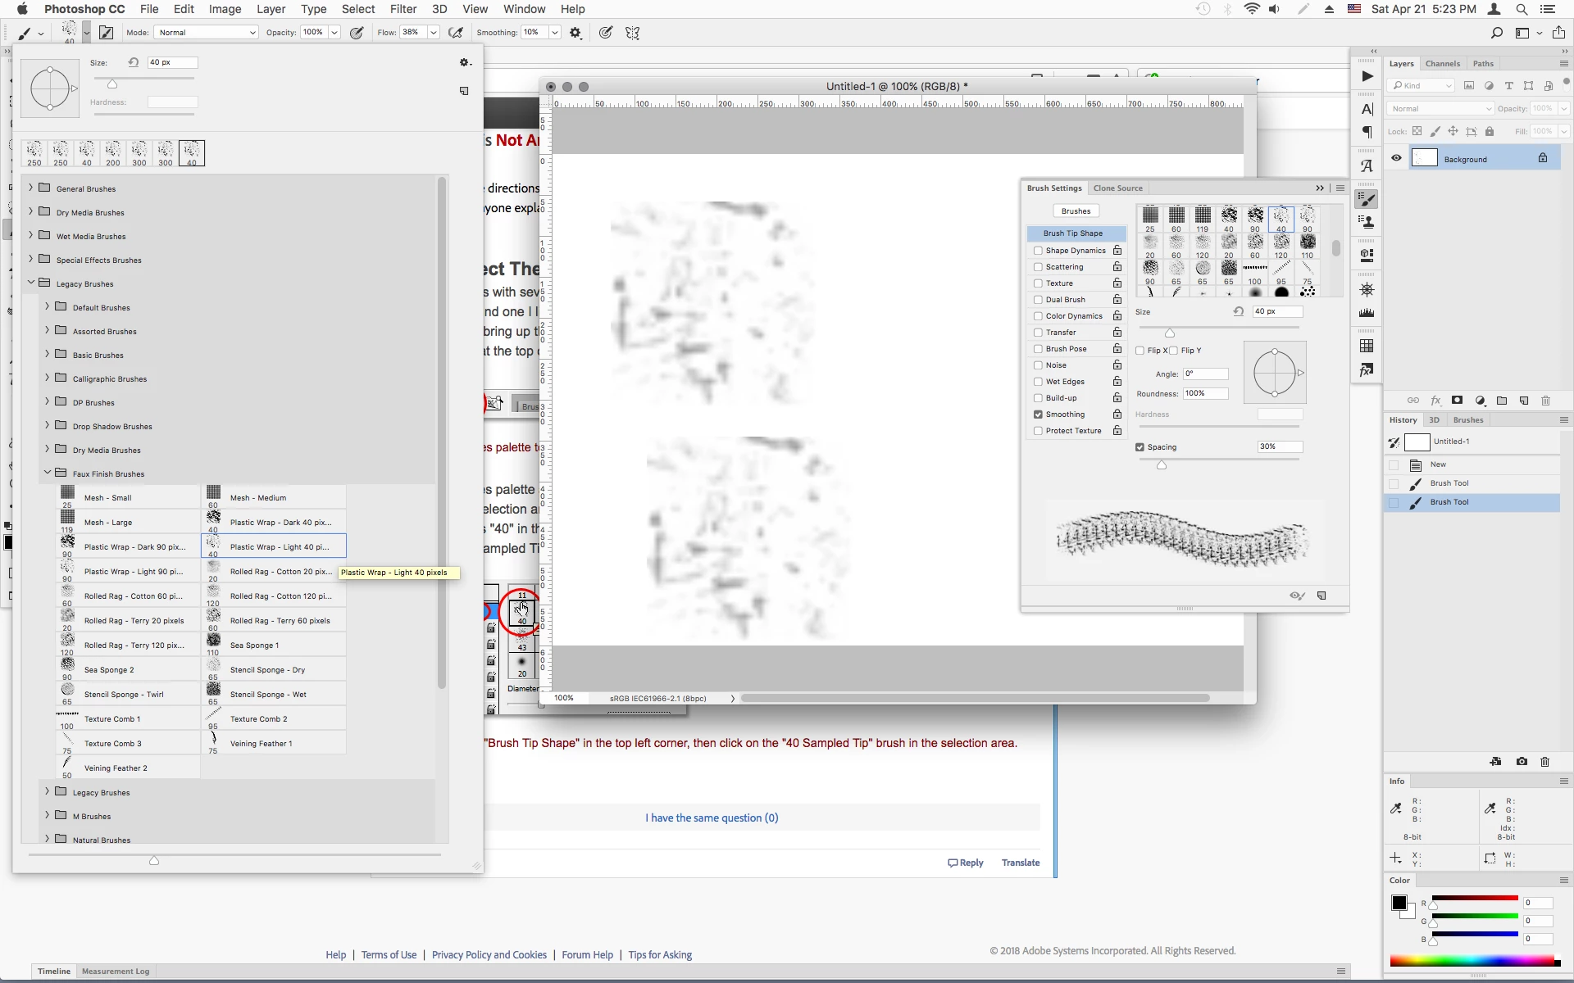The height and width of the screenshot is (983, 1574).
Task: Open the brush Mode dropdown
Action: pyautogui.click(x=206, y=33)
